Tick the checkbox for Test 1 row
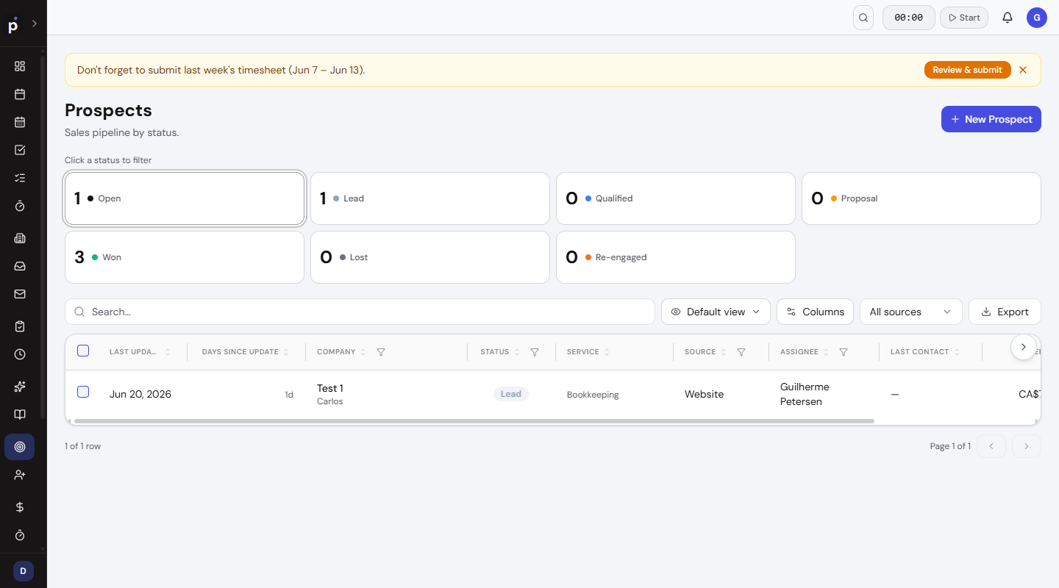The height and width of the screenshot is (588, 1059). click(x=83, y=392)
